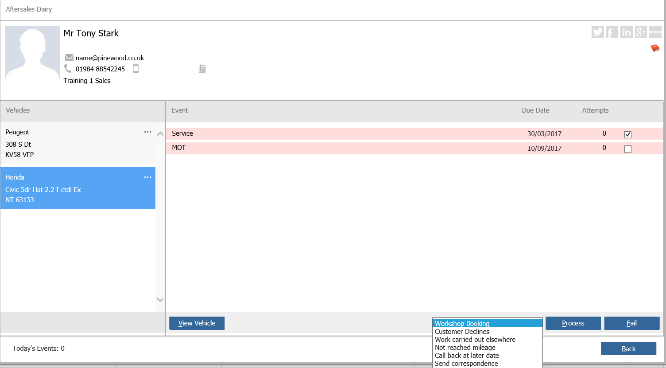Click the Twitter icon for Tony Stark
Viewport: 666px width, 368px height.
pyautogui.click(x=597, y=32)
